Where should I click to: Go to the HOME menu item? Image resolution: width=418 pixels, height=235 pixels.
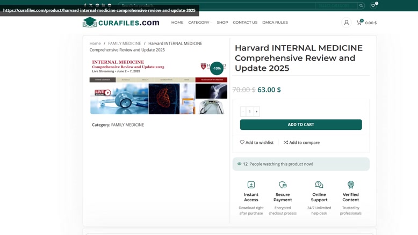(177, 23)
